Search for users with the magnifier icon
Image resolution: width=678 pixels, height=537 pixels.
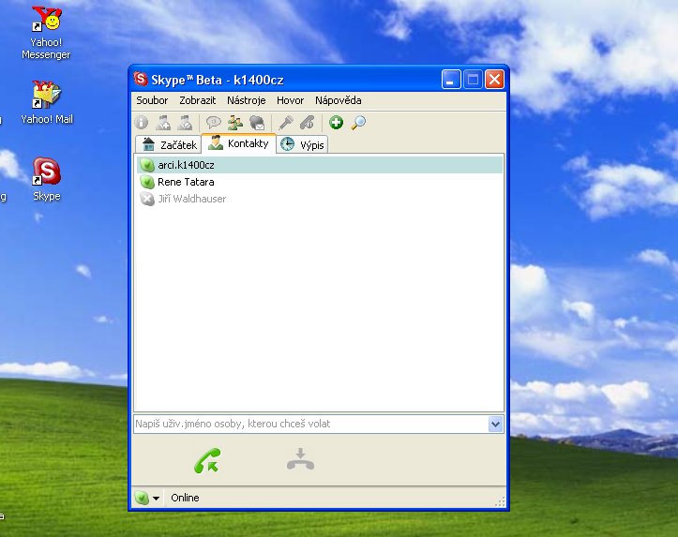[x=358, y=123]
